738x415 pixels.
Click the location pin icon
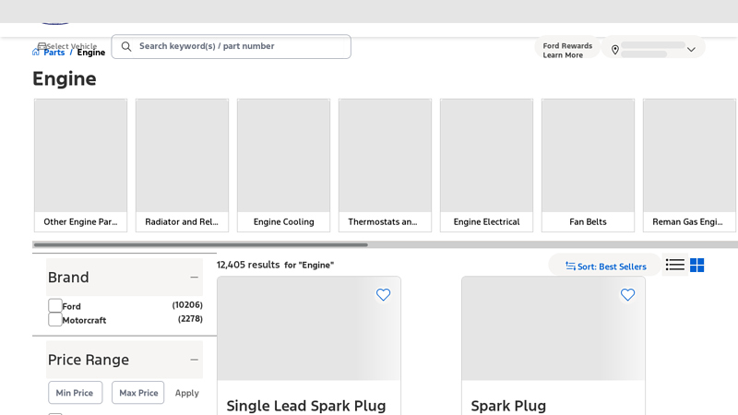[615, 50]
